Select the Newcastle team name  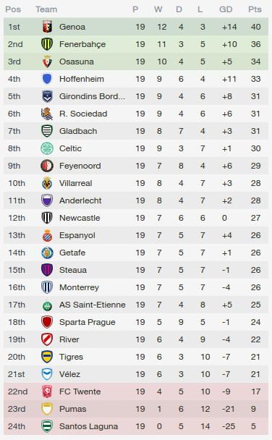[80, 218]
